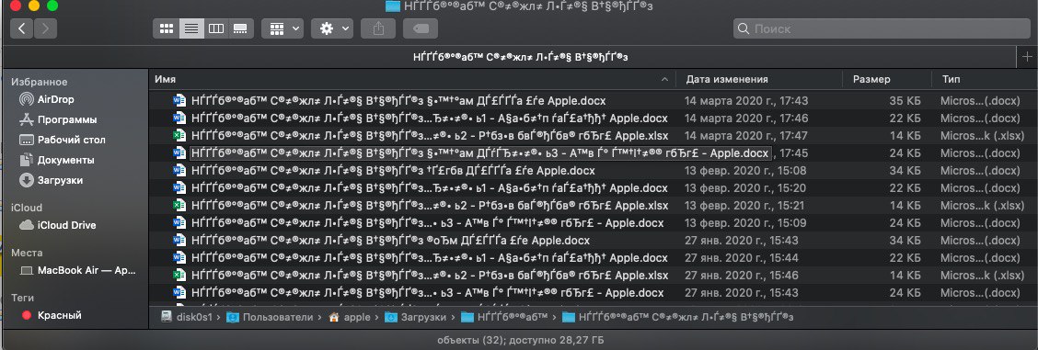1038x350 pixels.
Task: Add a new Finder tab with plus
Action: tap(1026, 58)
